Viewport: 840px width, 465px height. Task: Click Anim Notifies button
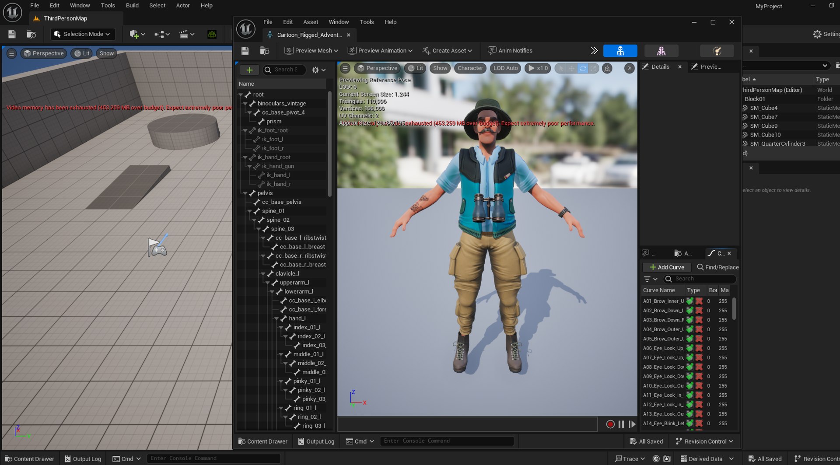510,51
